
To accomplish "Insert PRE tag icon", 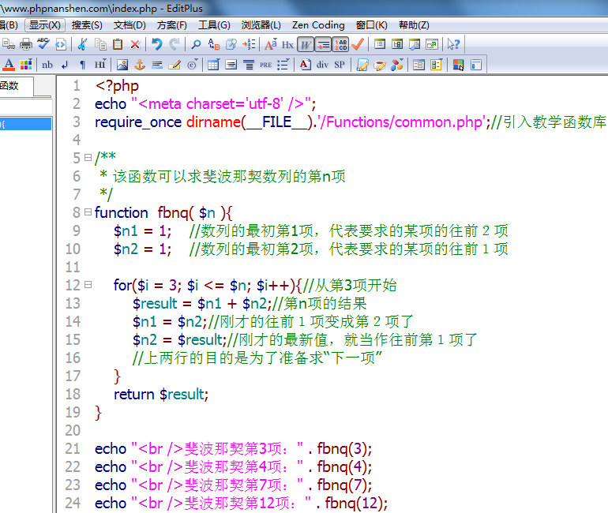I will point(265,65).
